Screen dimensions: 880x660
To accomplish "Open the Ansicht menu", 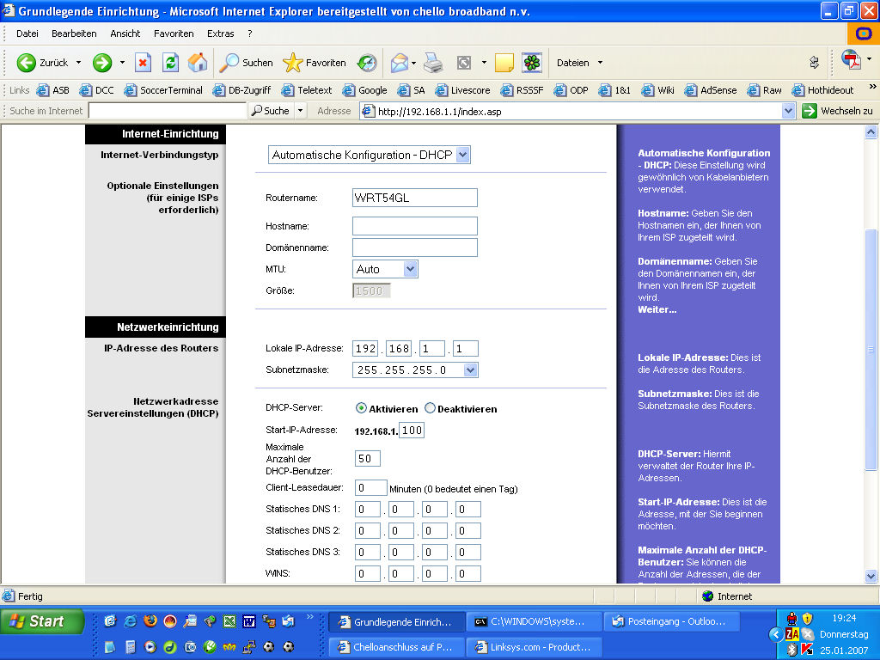I will click(x=125, y=34).
